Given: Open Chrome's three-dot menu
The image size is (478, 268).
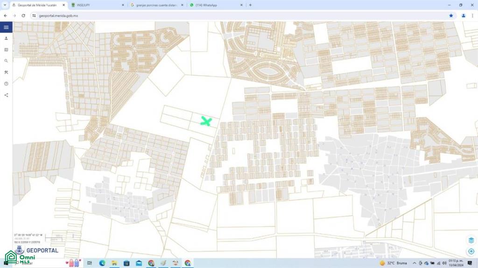Looking at the screenshot, I should (472, 15).
